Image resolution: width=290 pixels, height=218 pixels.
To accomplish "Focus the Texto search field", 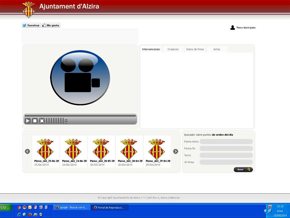I will point(226,155).
